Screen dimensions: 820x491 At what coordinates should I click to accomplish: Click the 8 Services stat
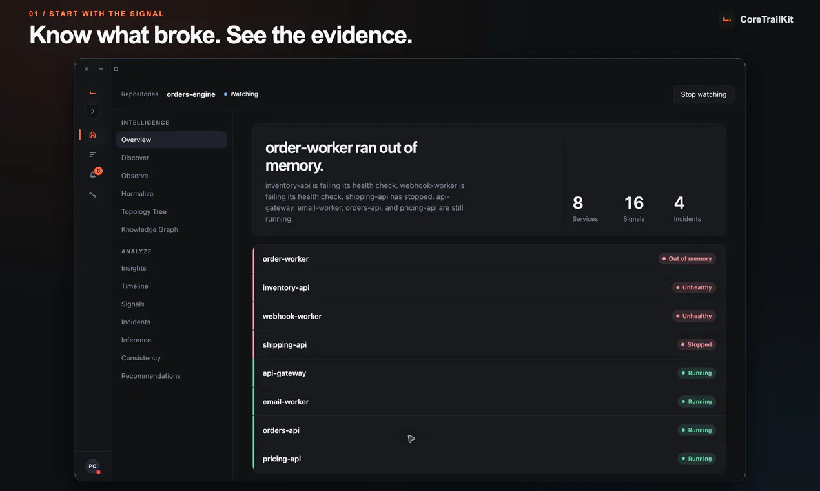(x=585, y=208)
